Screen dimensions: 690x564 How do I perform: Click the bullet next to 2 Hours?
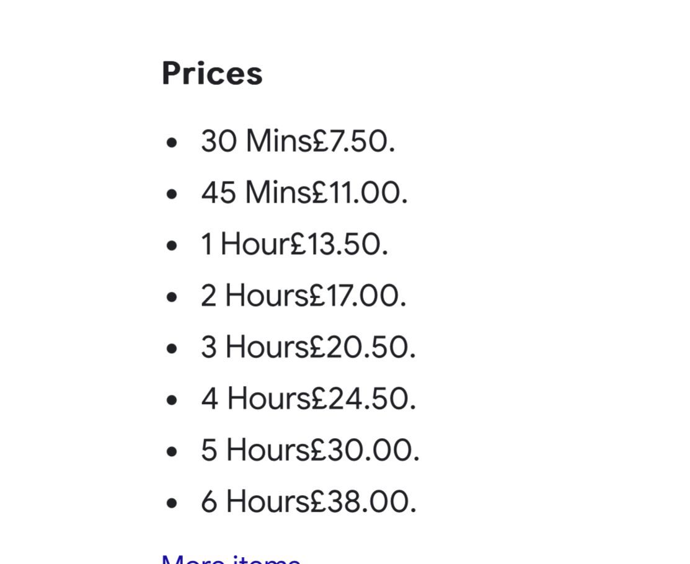click(172, 297)
